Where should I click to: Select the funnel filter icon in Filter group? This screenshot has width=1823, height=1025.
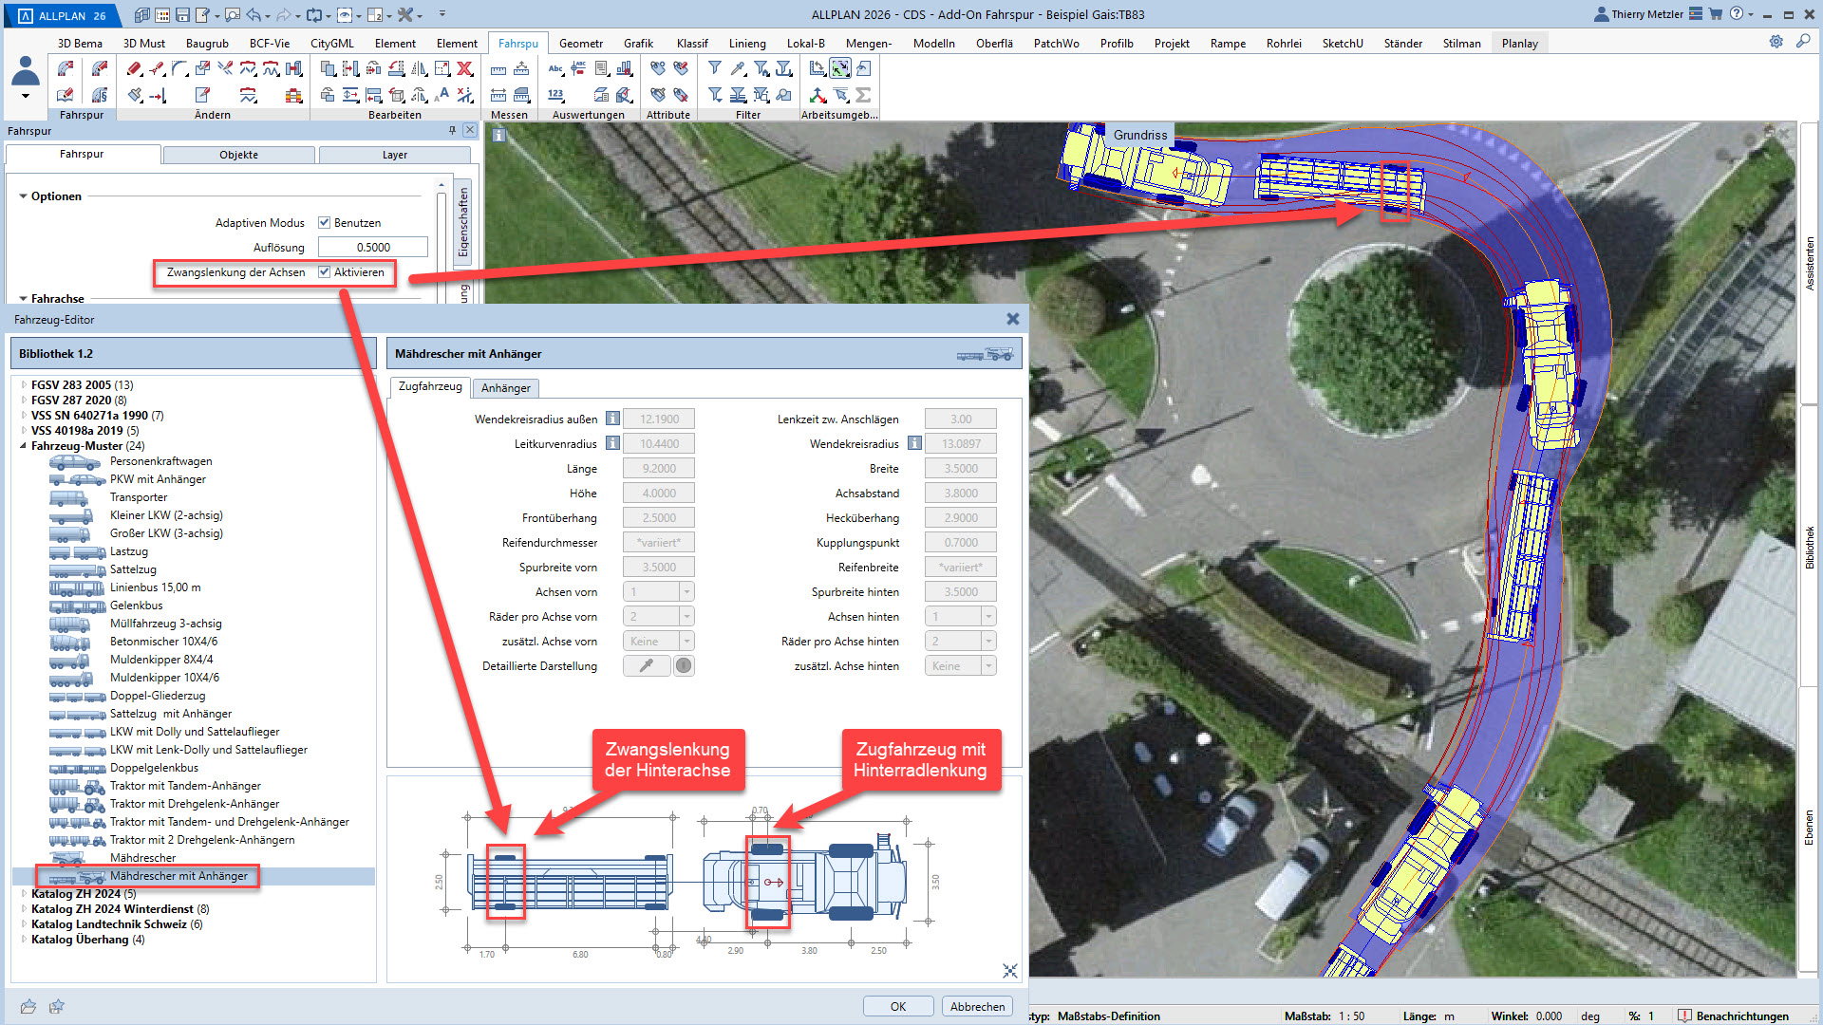[x=715, y=68]
